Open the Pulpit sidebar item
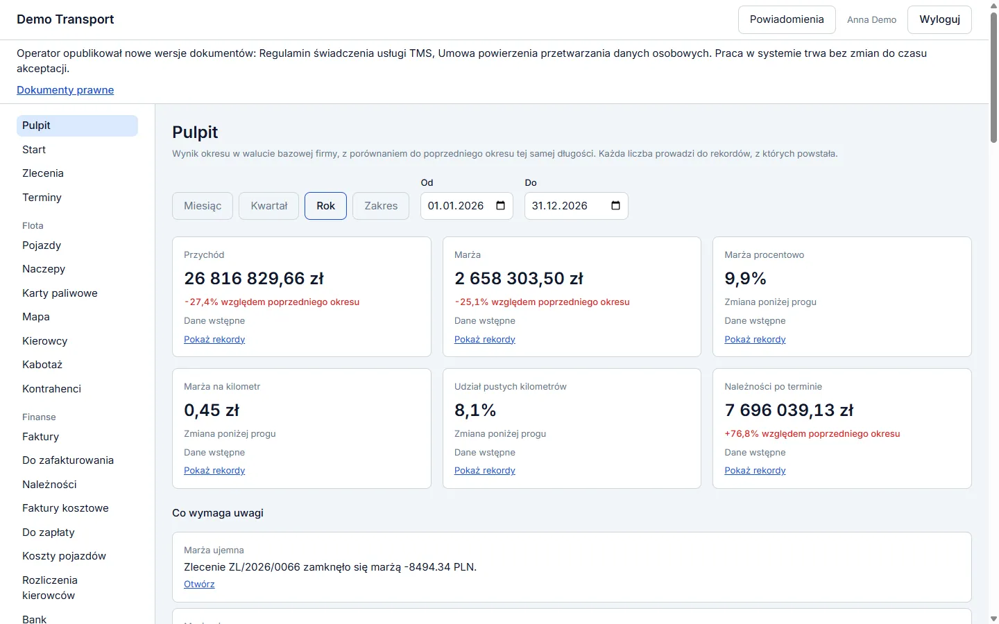The image size is (999, 624). 77,125
